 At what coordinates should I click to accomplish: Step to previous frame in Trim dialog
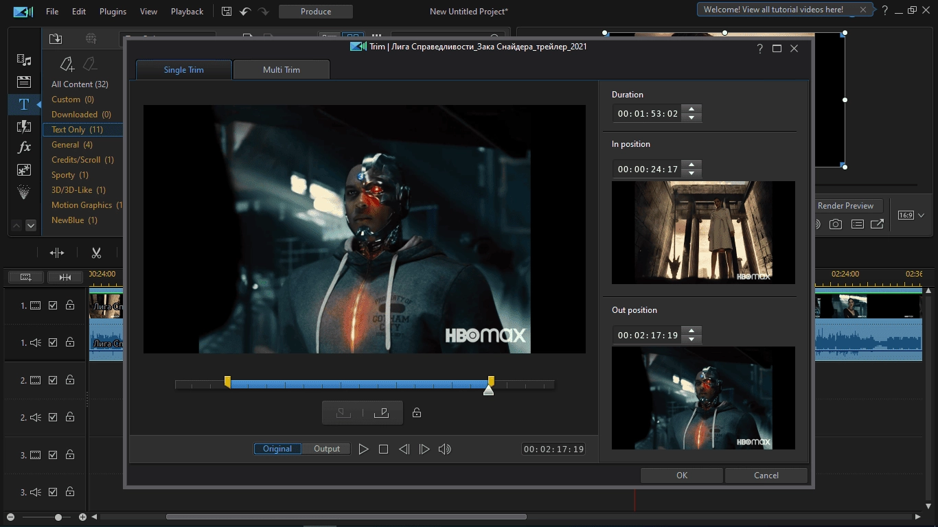pyautogui.click(x=404, y=449)
